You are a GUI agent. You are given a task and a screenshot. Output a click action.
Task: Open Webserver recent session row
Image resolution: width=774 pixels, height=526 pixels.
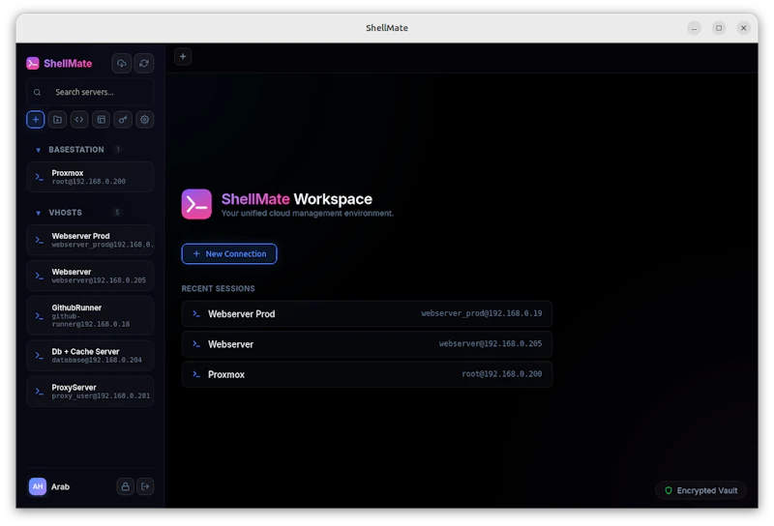coord(367,344)
